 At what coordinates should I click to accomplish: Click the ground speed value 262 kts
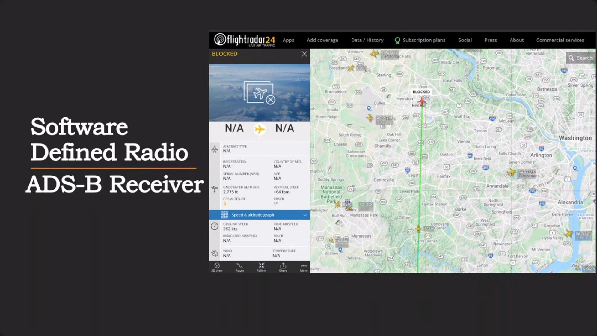230,229
